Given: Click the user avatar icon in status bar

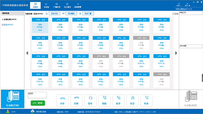Looking at the screenshot, I should [8, 111].
